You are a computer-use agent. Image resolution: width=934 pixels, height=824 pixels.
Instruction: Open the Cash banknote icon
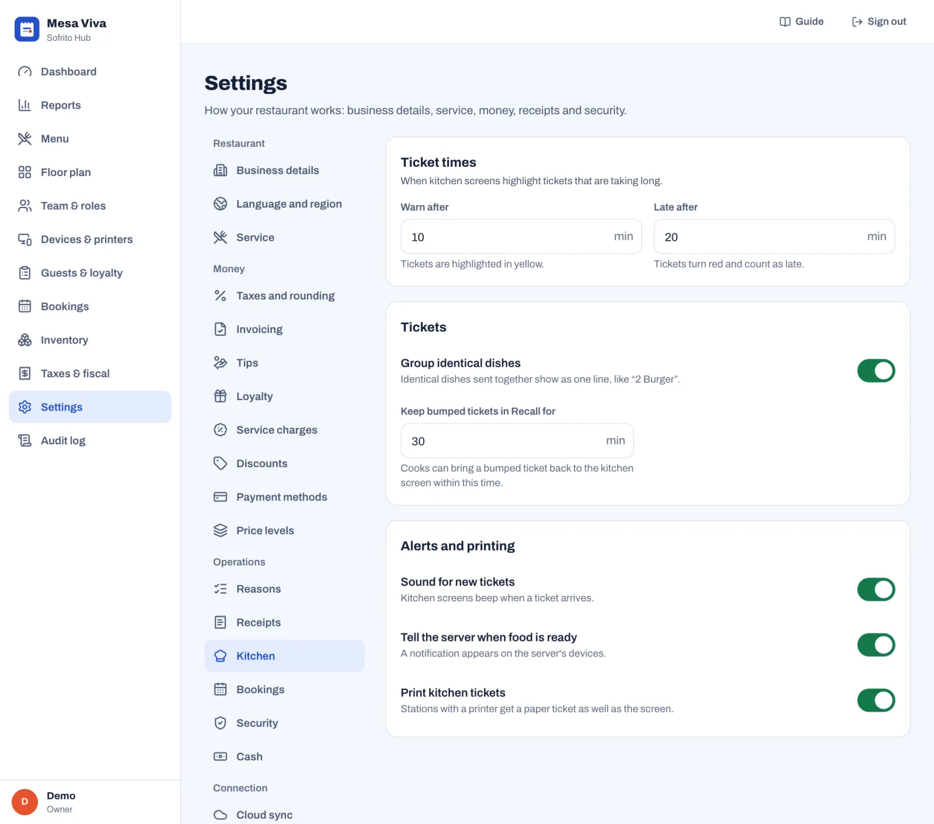point(220,756)
